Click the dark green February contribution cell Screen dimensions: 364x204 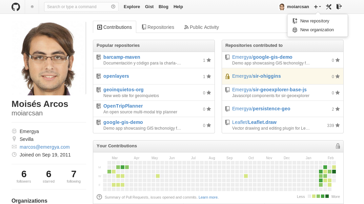(x=334, y=172)
